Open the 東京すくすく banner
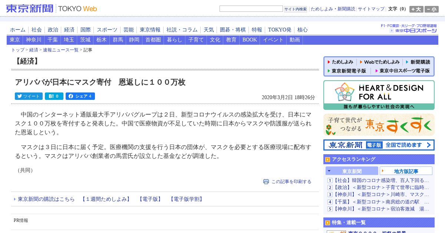 click(379, 125)
